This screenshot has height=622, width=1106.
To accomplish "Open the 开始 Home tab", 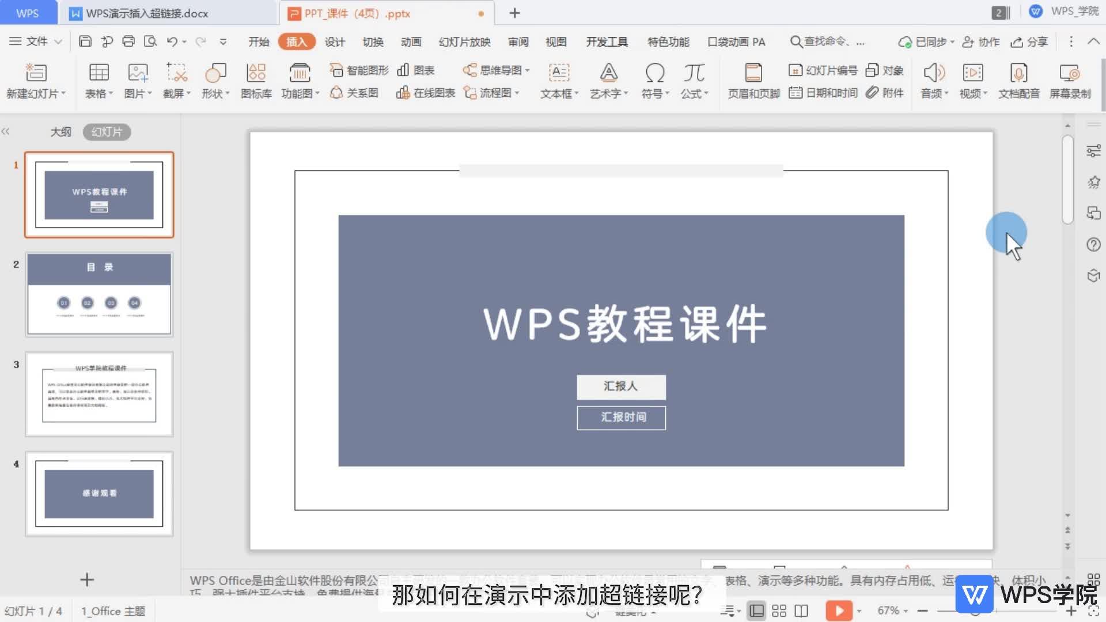I will click(259, 41).
